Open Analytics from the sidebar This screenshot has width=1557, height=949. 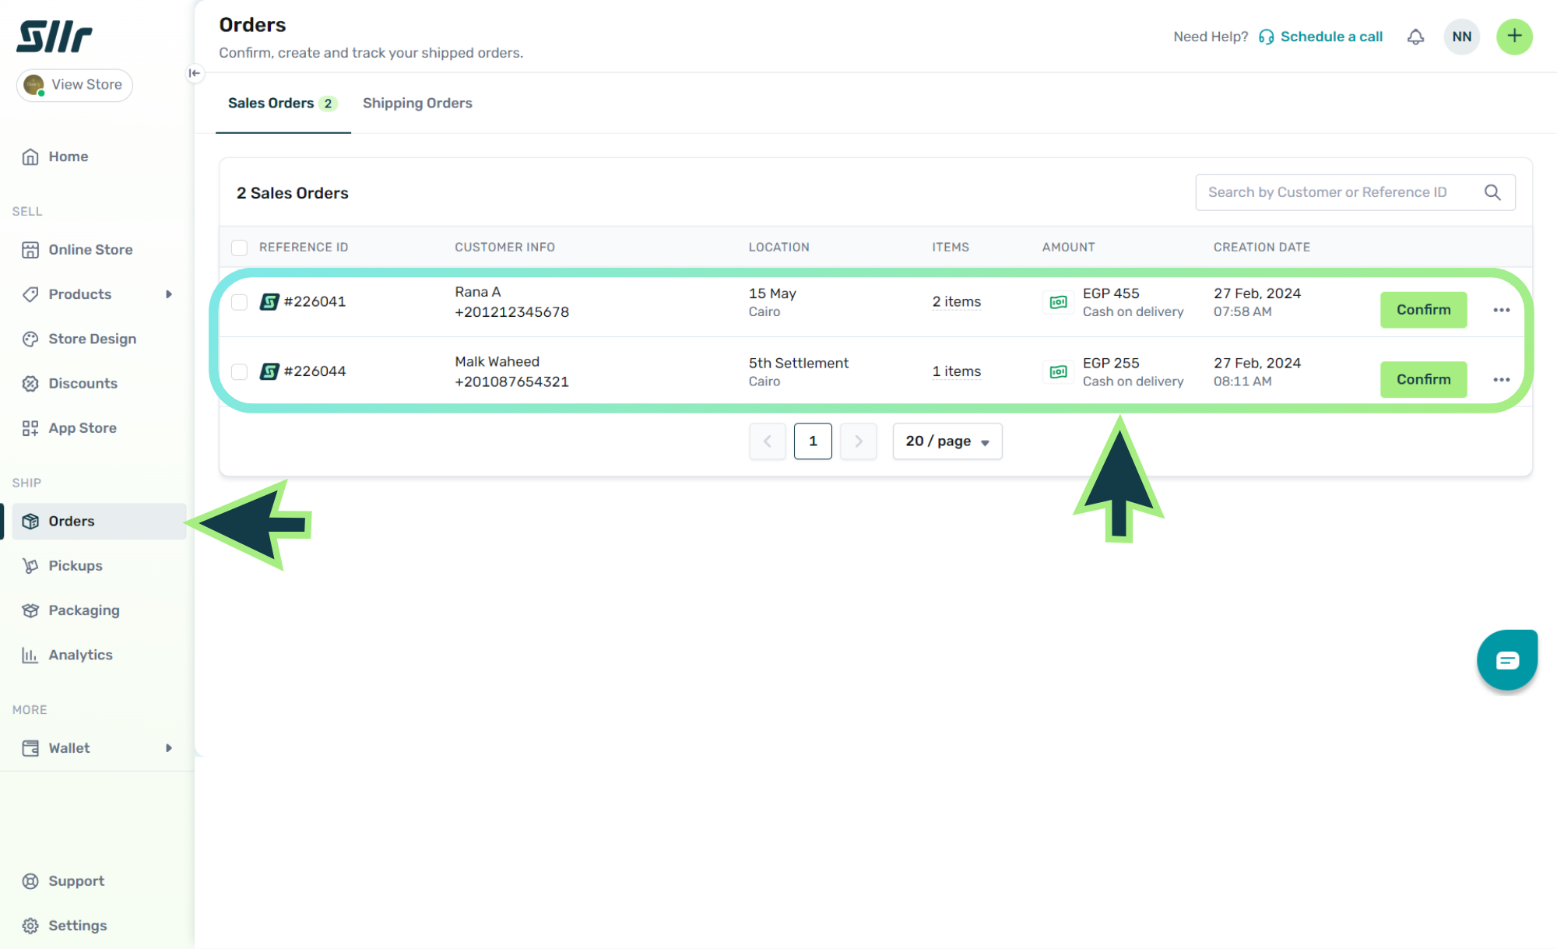coord(80,655)
